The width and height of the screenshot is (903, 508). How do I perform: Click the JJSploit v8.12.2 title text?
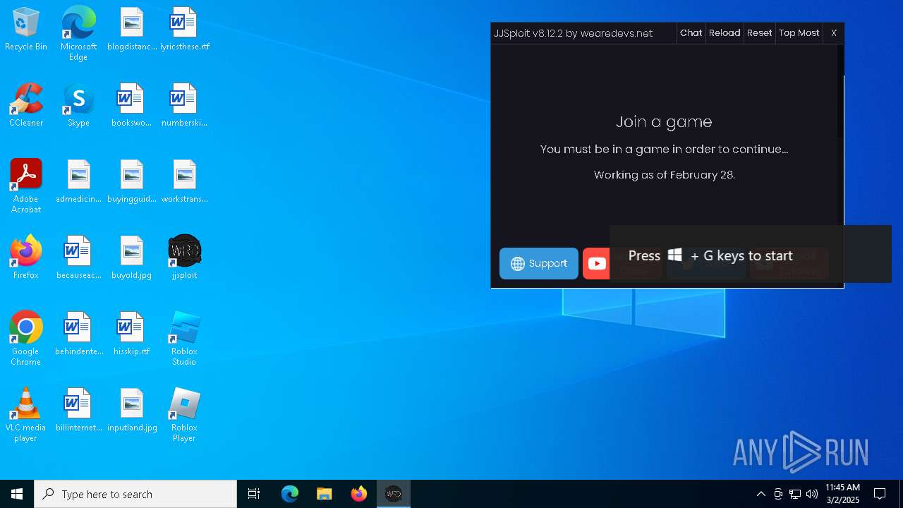574,33
